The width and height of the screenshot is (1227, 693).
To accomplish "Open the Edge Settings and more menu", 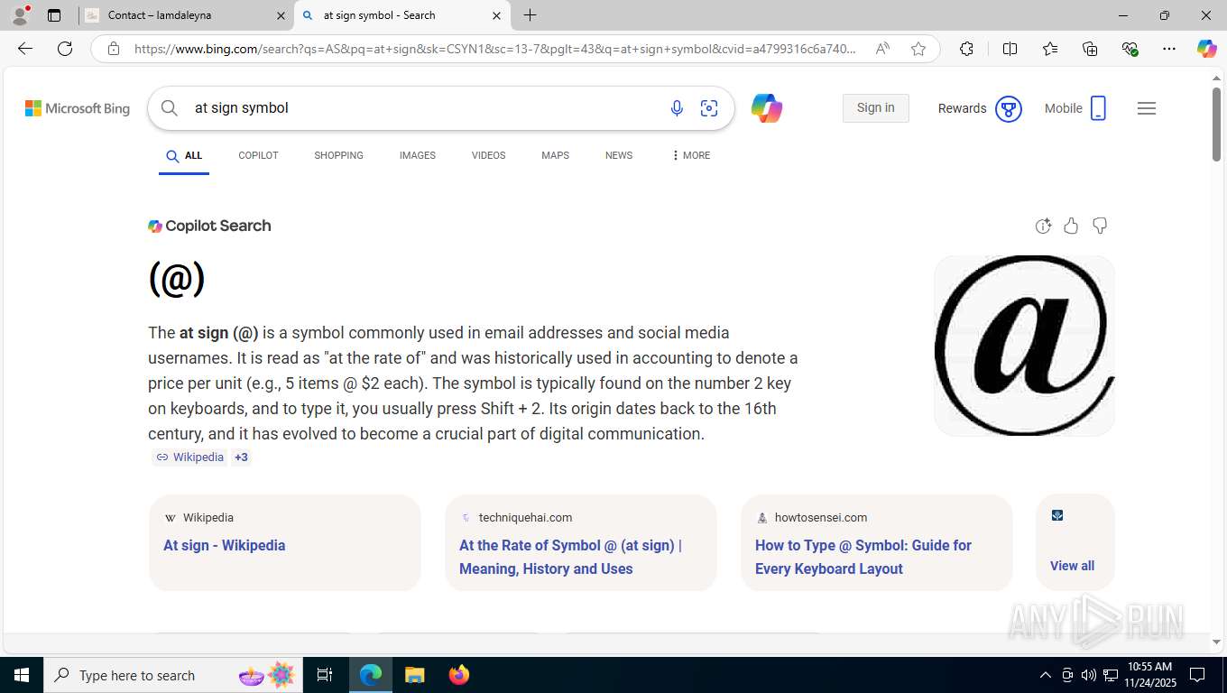I will 1169,49.
